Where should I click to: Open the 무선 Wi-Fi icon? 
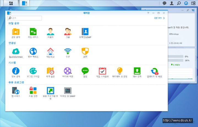pyautogui.click(x=68, y=51)
